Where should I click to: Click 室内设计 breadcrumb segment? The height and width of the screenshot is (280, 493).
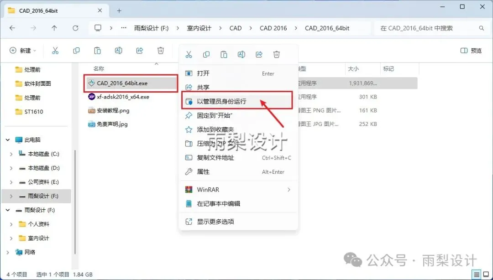click(x=199, y=28)
